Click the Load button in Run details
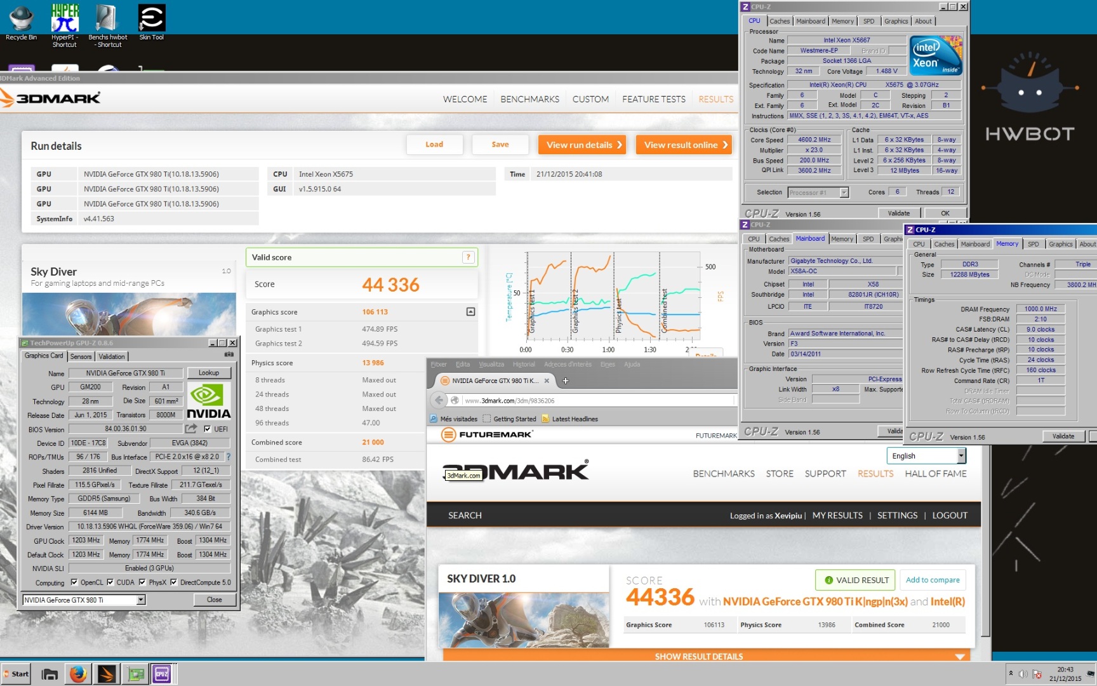1097x686 pixels. (x=434, y=145)
